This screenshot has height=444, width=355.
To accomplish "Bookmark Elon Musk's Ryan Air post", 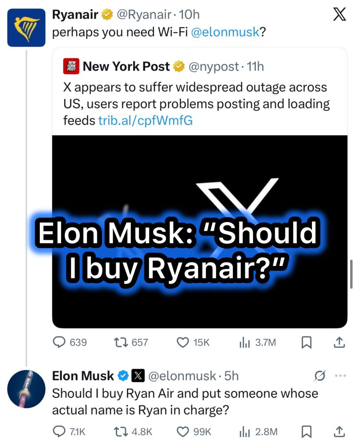I will pos(307,431).
